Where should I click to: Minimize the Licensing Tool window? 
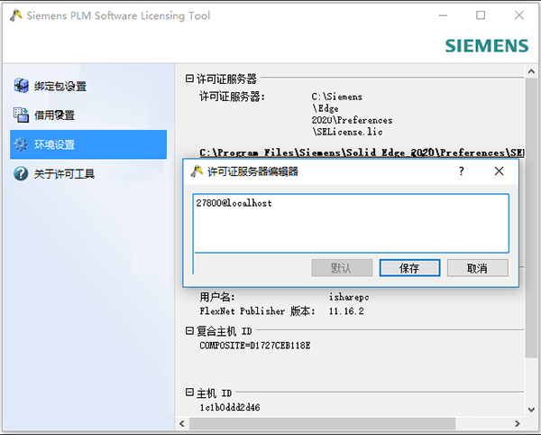(443, 15)
